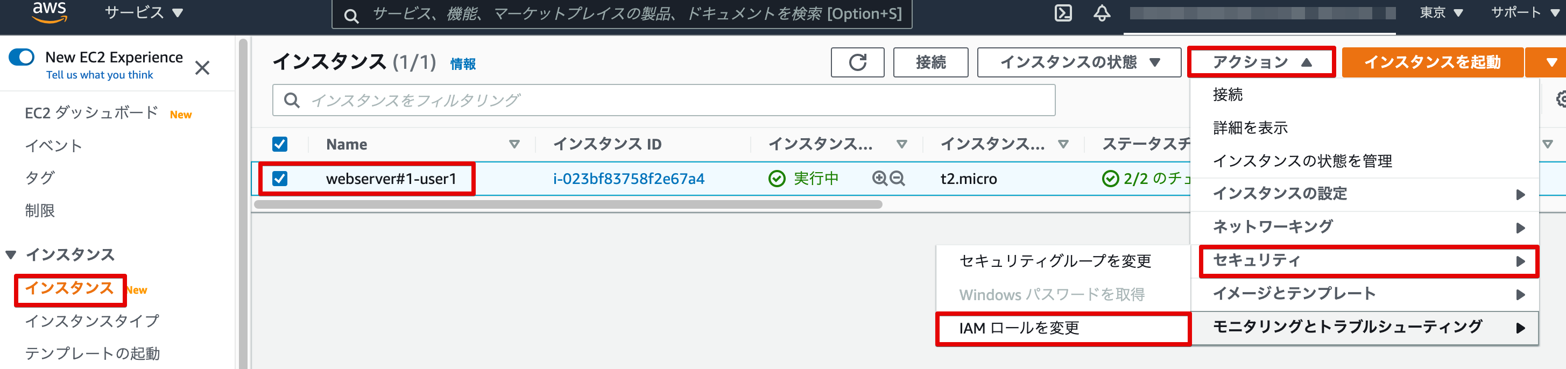Open the CloudShell terminal icon
The width and height of the screenshot is (1566, 369).
coord(1063,13)
